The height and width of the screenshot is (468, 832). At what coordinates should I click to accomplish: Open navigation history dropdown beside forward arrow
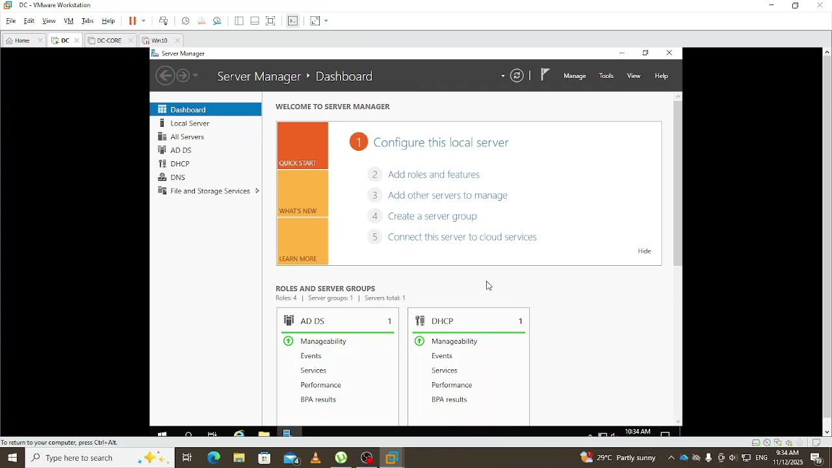click(x=196, y=76)
